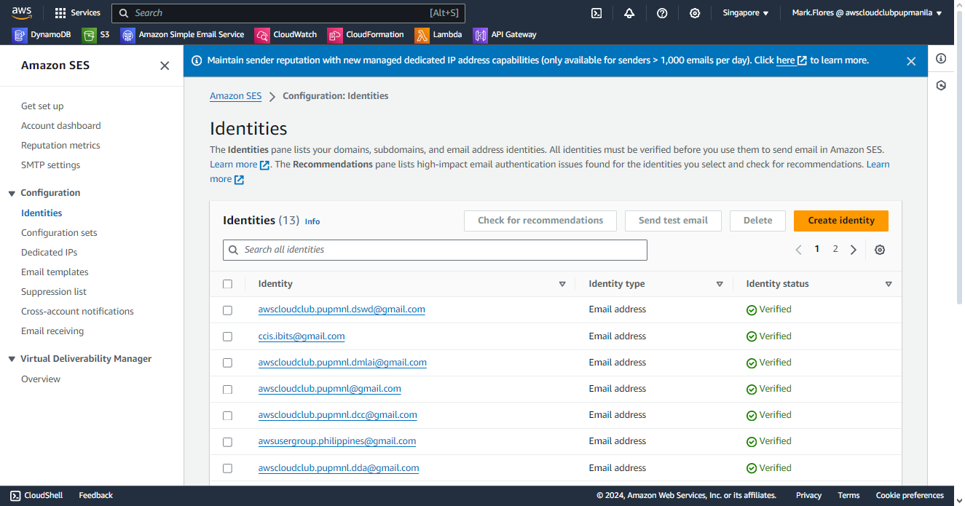Screen dimensions: 965x506
Task: Open CloudFormation favorites shortcut
Action: [366, 35]
